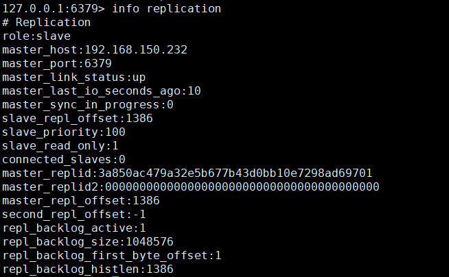Click the 'master_repl_offset:1386' line
The image size is (449, 277).
tap(80, 201)
